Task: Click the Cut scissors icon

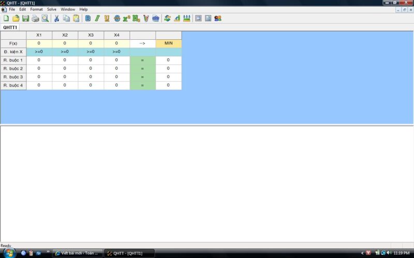Action: click(56, 19)
